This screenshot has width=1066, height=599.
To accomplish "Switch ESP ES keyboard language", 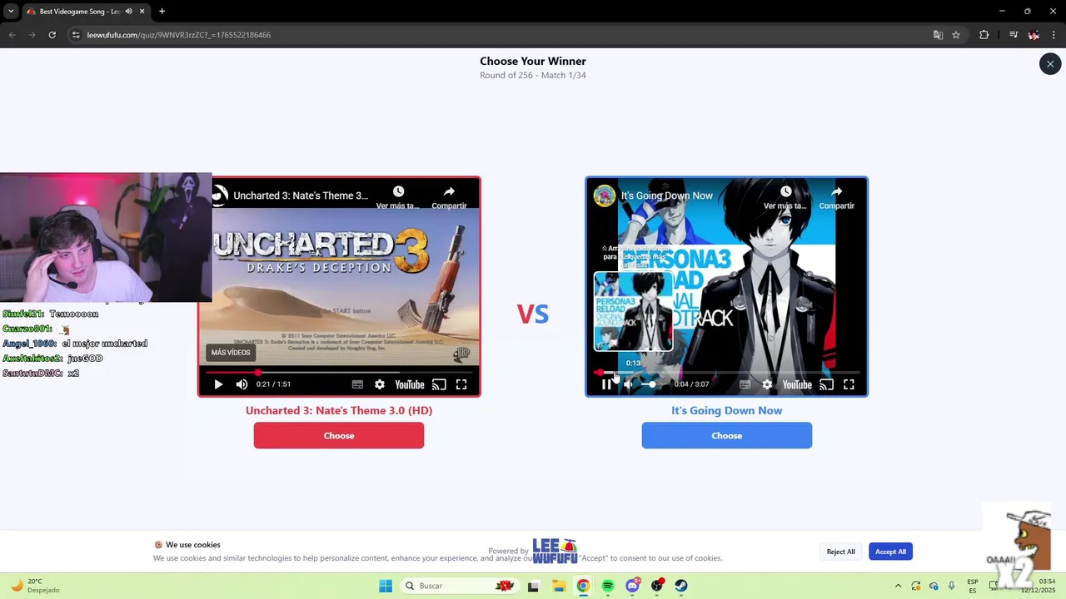I will coord(973,586).
